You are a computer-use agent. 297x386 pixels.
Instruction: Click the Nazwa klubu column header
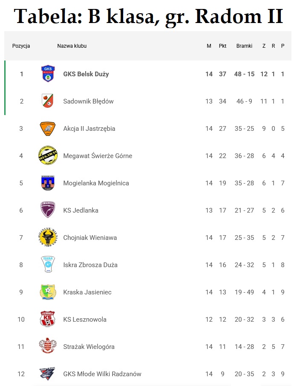[72, 46]
